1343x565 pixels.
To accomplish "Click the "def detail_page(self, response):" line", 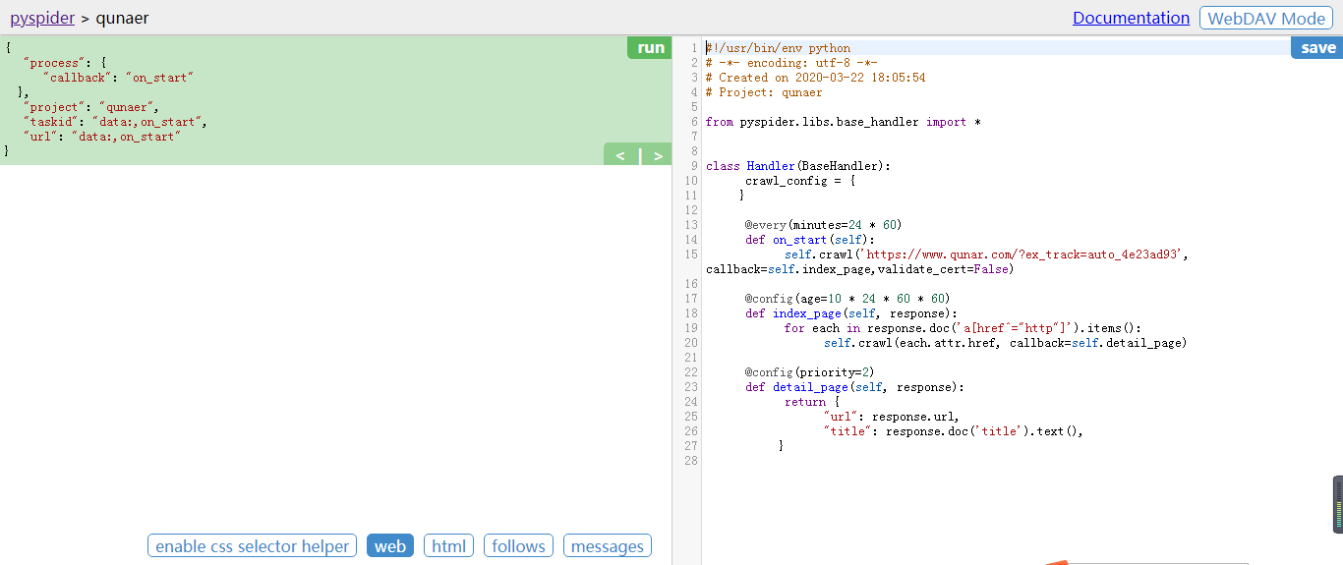I will pos(854,387).
